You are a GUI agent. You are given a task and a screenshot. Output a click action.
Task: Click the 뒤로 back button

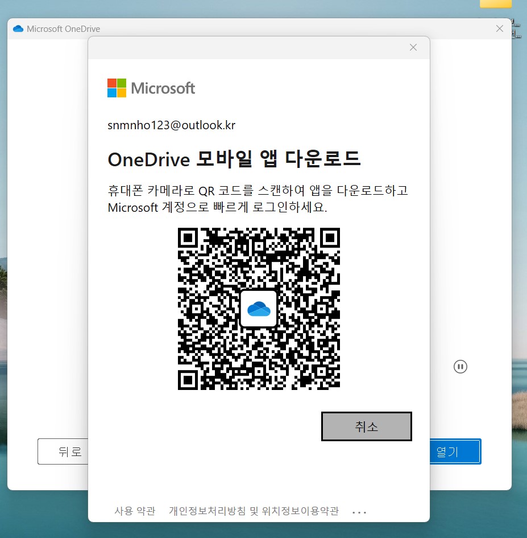pyautogui.click(x=63, y=451)
